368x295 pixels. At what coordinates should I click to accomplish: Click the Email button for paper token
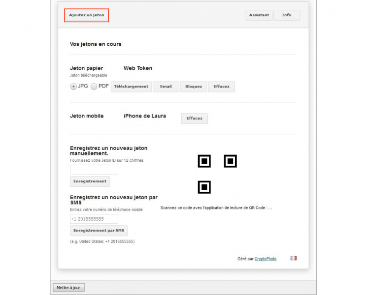(166, 87)
